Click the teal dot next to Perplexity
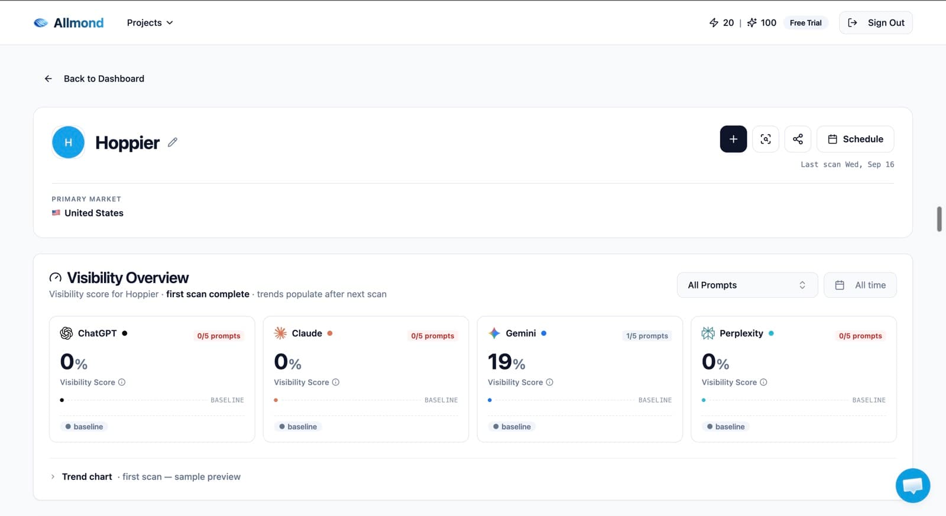The width and height of the screenshot is (946, 516). coord(771,333)
